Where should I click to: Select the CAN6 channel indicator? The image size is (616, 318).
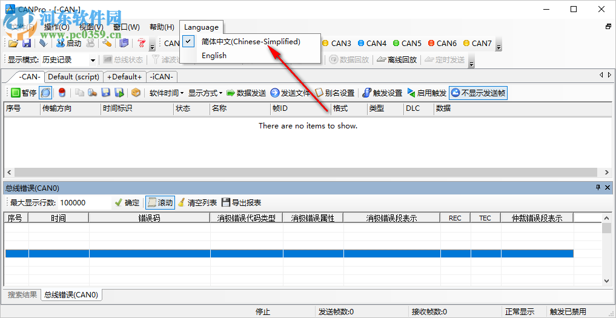coord(442,43)
